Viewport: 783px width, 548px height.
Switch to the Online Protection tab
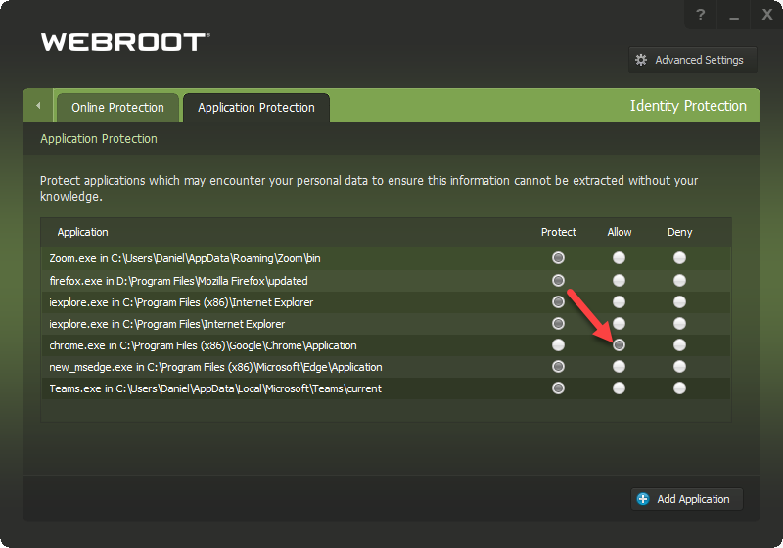117,108
